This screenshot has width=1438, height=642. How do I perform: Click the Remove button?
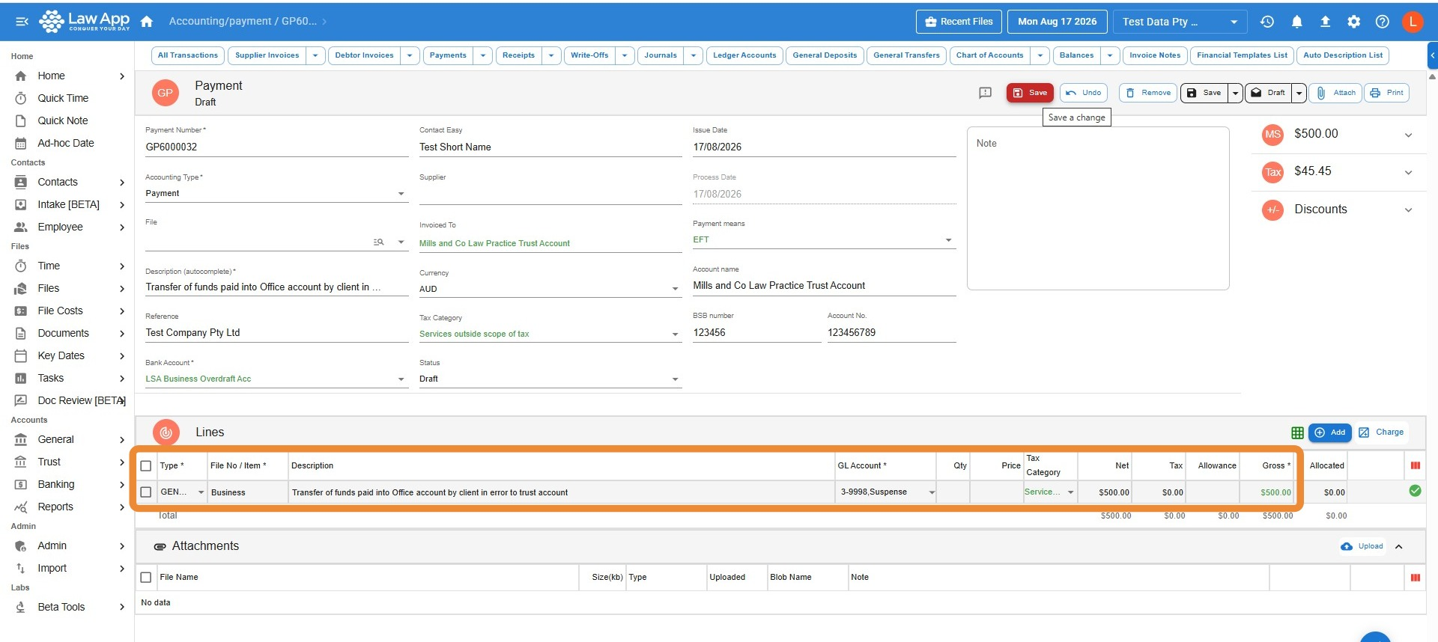click(x=1148, y=93)
